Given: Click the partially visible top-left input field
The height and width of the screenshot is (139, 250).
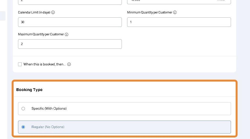Looking at the screenshot, I should pyautogui.click(x=70, y=2).
